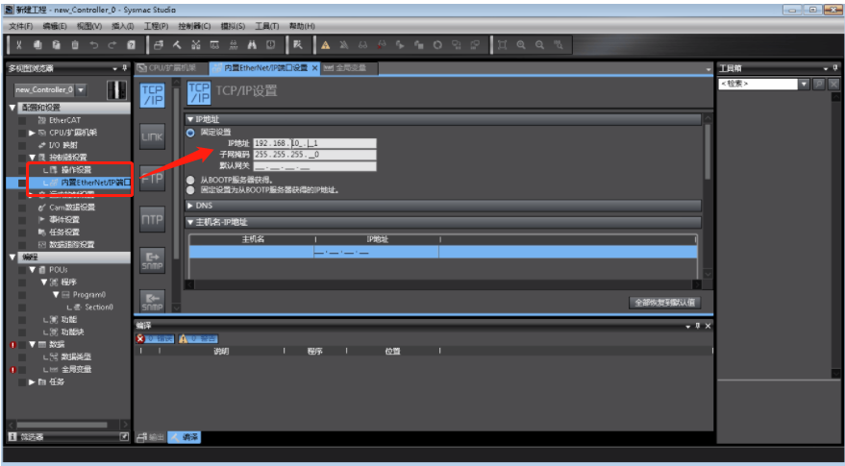Select 固定设置为从BOOTP服务器获得的IP地址 radio option
This screenshot has width=845, height=466.
click(x=190, y=190)
